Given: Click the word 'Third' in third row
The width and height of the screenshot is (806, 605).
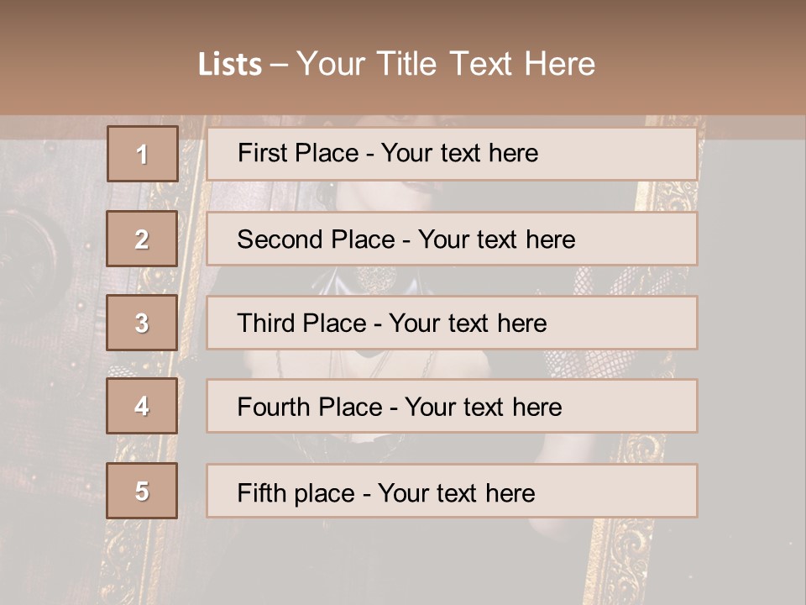Looking at the screenshot, I should [x=267, y=324].
